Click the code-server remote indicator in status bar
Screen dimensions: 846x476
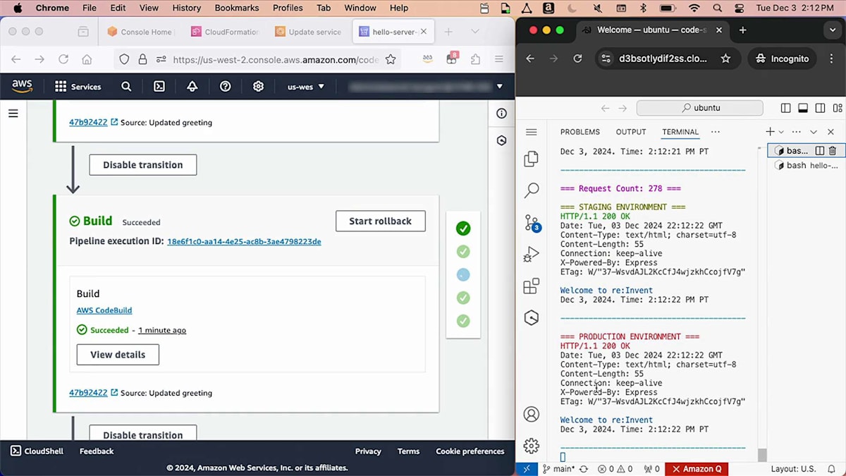[x=527, y=469]
